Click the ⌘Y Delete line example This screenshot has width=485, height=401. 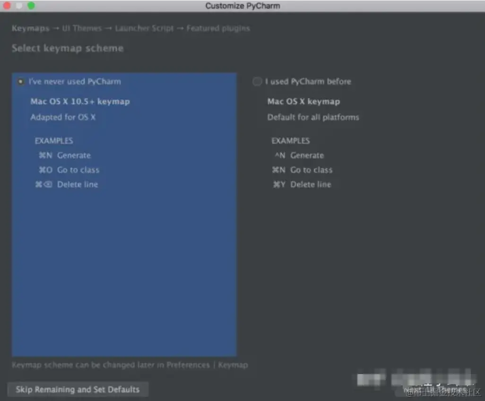click(x=302, y=184)
